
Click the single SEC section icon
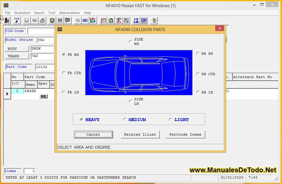[x=60, y=21]
